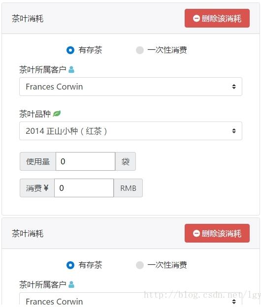Click the RMB unit addon label

click(x=128, y=188)
